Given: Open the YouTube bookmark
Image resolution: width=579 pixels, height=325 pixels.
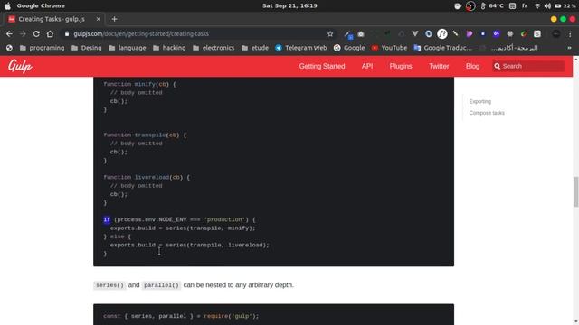Looking at the screenshot, I should pyautogui.click(x=389, y=48).
